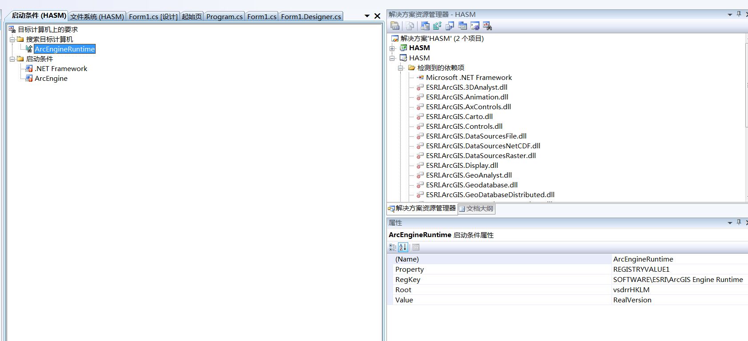This screenshot has height=341, width=748.
Task: Click the Property Pages icon in Properties toolbar
Action: [x=416, y=247]
